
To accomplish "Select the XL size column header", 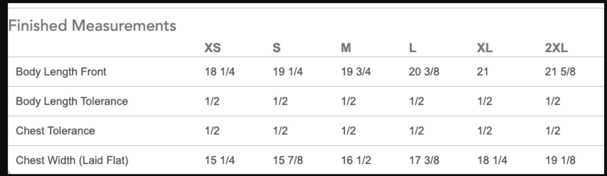I will (485, 48).
